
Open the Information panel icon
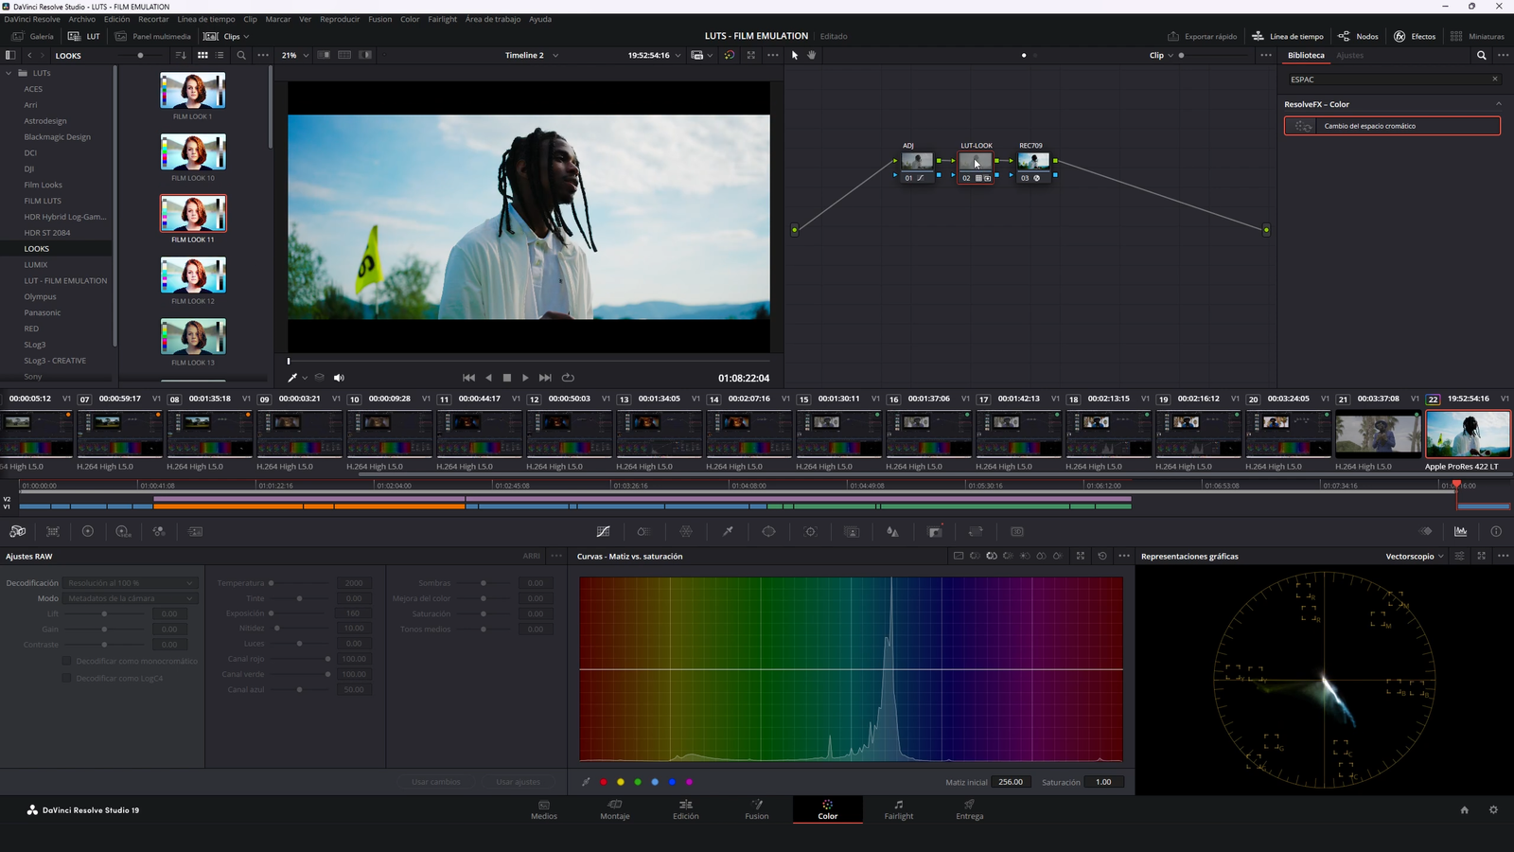coord(1496,532)
